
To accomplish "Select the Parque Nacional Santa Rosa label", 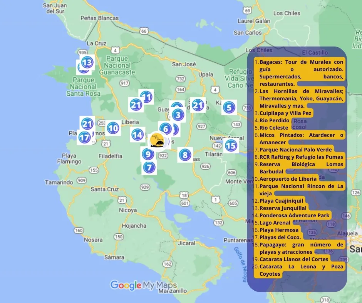I will (x=83, y=87).
